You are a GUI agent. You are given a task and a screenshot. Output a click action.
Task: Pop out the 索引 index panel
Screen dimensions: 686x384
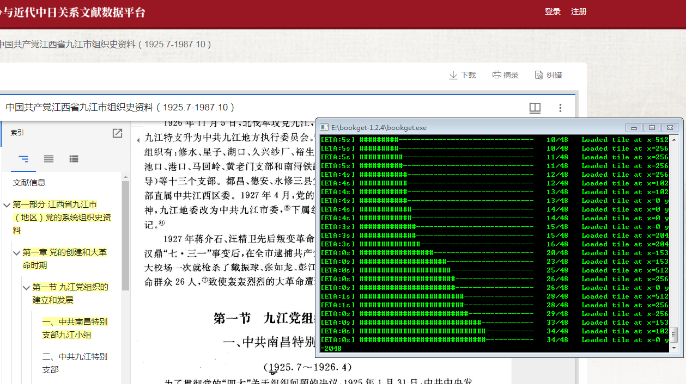[x=117, y=133]
